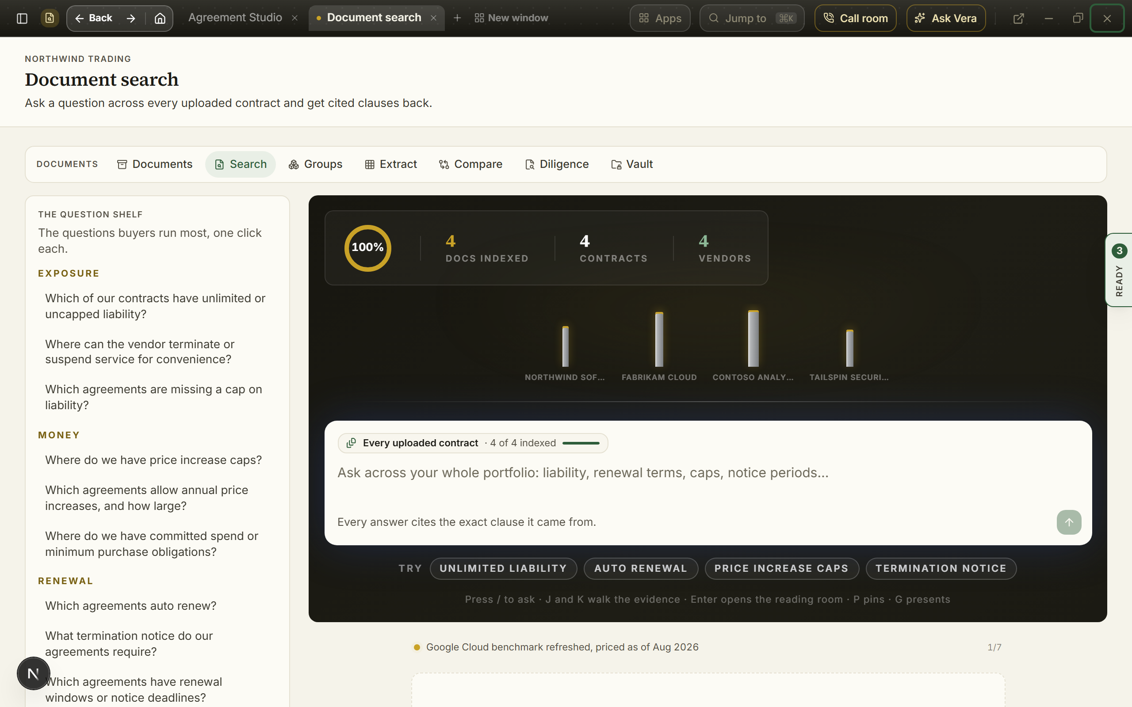Try the Auto Renewal suggestion

coord(641,569)
